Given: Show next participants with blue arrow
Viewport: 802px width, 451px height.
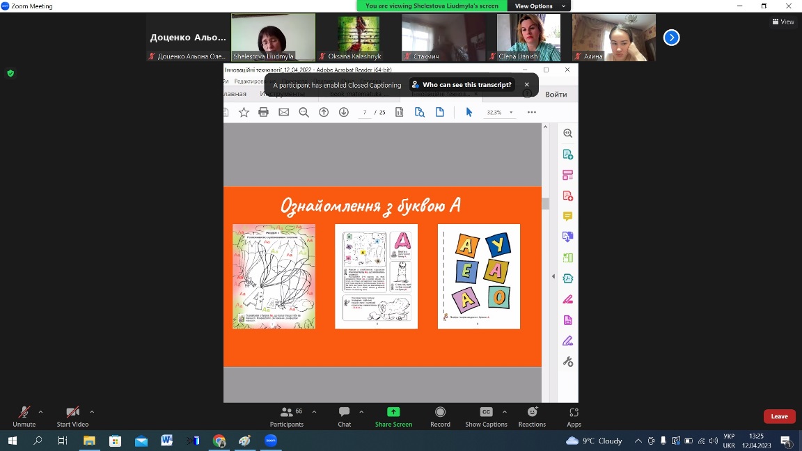Looking at the screenshot, I should click(671, 38).
